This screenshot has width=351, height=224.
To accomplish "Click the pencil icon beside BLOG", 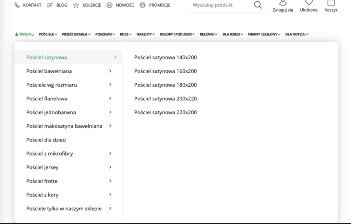I will [x=50, y=5].
